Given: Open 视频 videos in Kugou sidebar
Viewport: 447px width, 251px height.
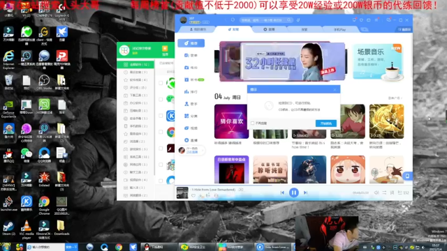Looking at the screenshot, I should pyautogui.click(x=191, y=128).
